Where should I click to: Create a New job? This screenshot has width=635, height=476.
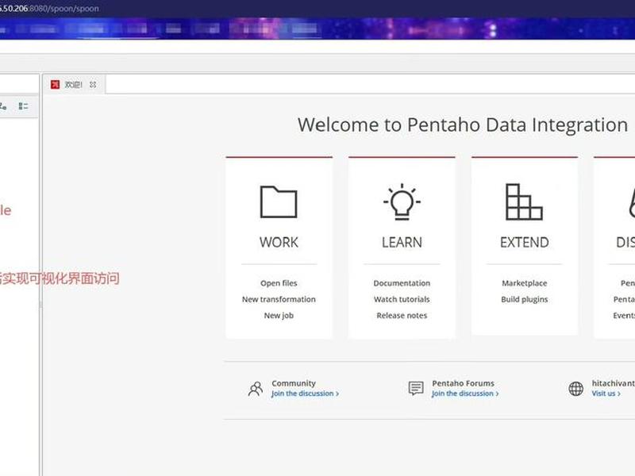tap(279, 315)
